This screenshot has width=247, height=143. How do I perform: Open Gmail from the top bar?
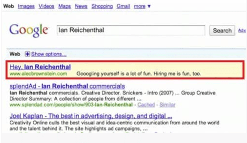[x=123, y=6]
